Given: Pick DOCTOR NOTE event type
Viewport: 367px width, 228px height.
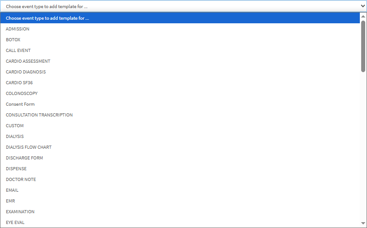Looking at the screenshot, I should click(180, 180).
